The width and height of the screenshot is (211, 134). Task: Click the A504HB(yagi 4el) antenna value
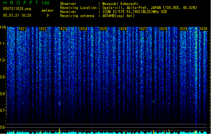(x=118, y=16)
